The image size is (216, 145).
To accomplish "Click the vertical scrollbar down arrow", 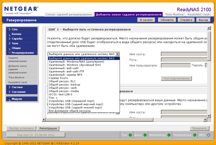I will [209, 116].
